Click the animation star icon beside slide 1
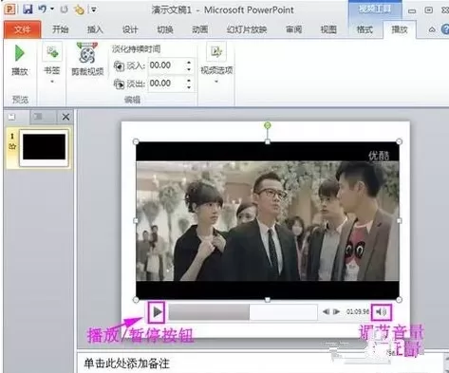449x373 pixels. (12, 146)
